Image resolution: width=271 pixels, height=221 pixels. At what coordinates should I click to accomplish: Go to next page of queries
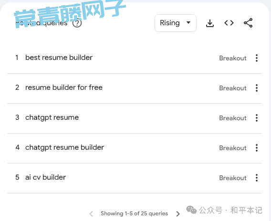coord(178,214)
